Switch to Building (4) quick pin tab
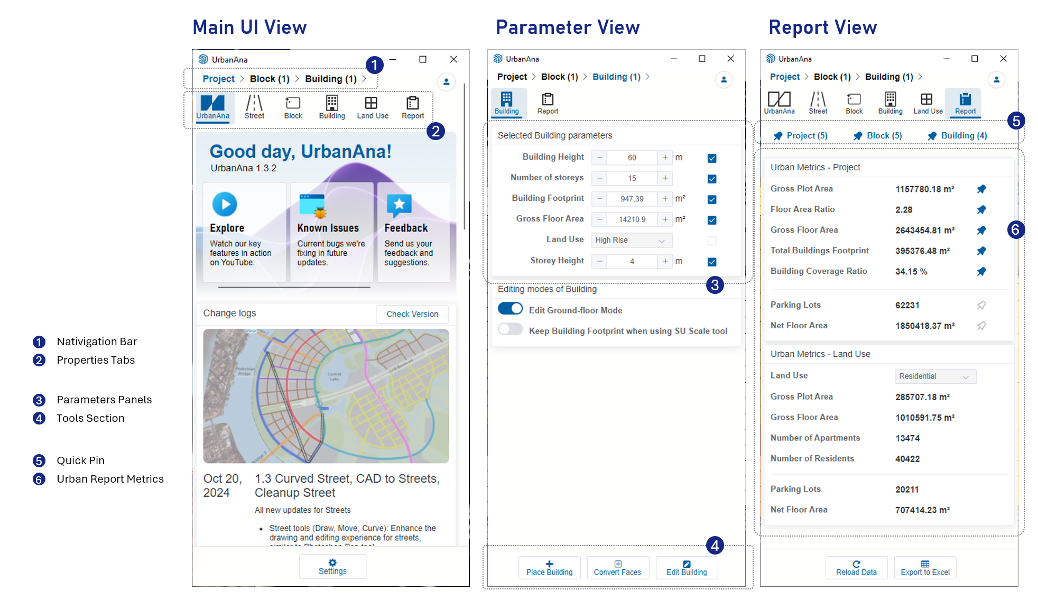The image size is (1038, 600). [957, 135]
